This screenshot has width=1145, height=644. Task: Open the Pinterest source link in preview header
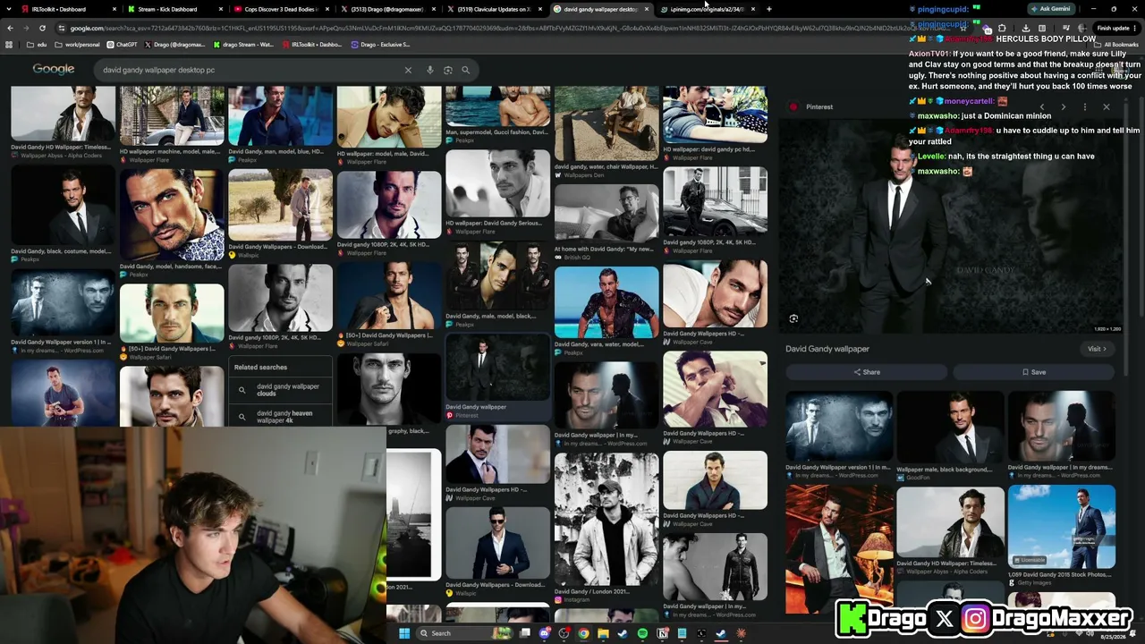point(811,107)
